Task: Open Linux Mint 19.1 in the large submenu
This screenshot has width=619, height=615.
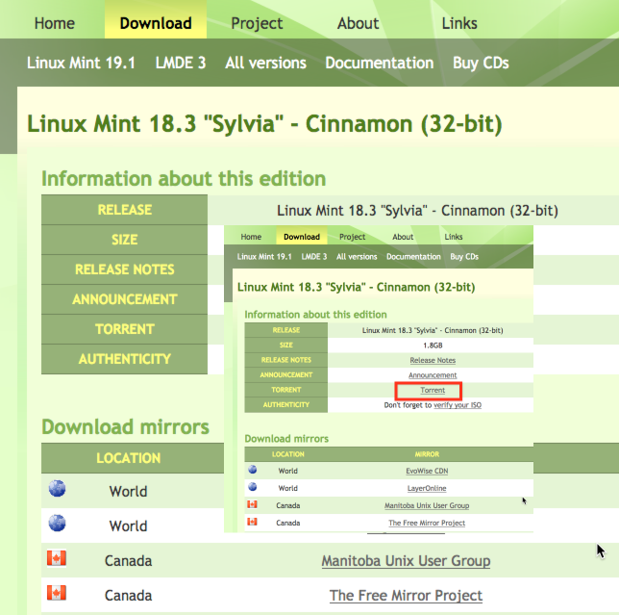Action: point(81,63)
